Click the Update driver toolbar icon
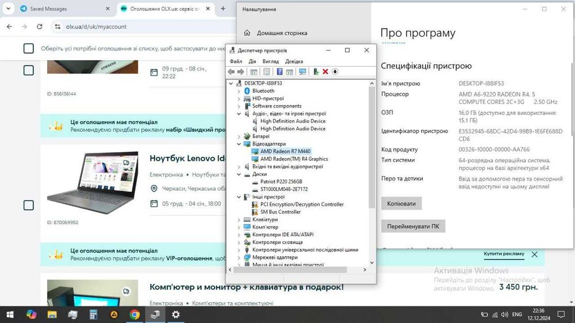575x323 pixels. pyautogui.click(x=316, y=72)
